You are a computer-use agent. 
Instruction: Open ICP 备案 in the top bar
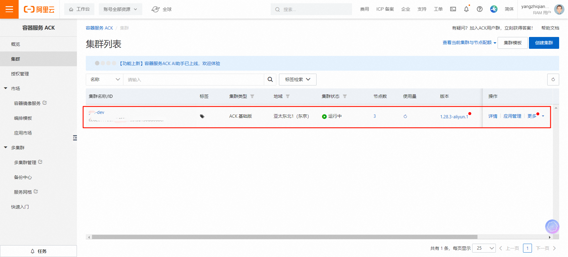385,9
